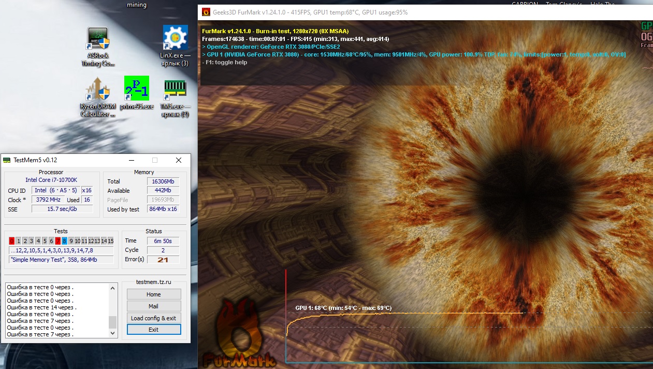Click the Used by test value 864Mb x16

163,209
